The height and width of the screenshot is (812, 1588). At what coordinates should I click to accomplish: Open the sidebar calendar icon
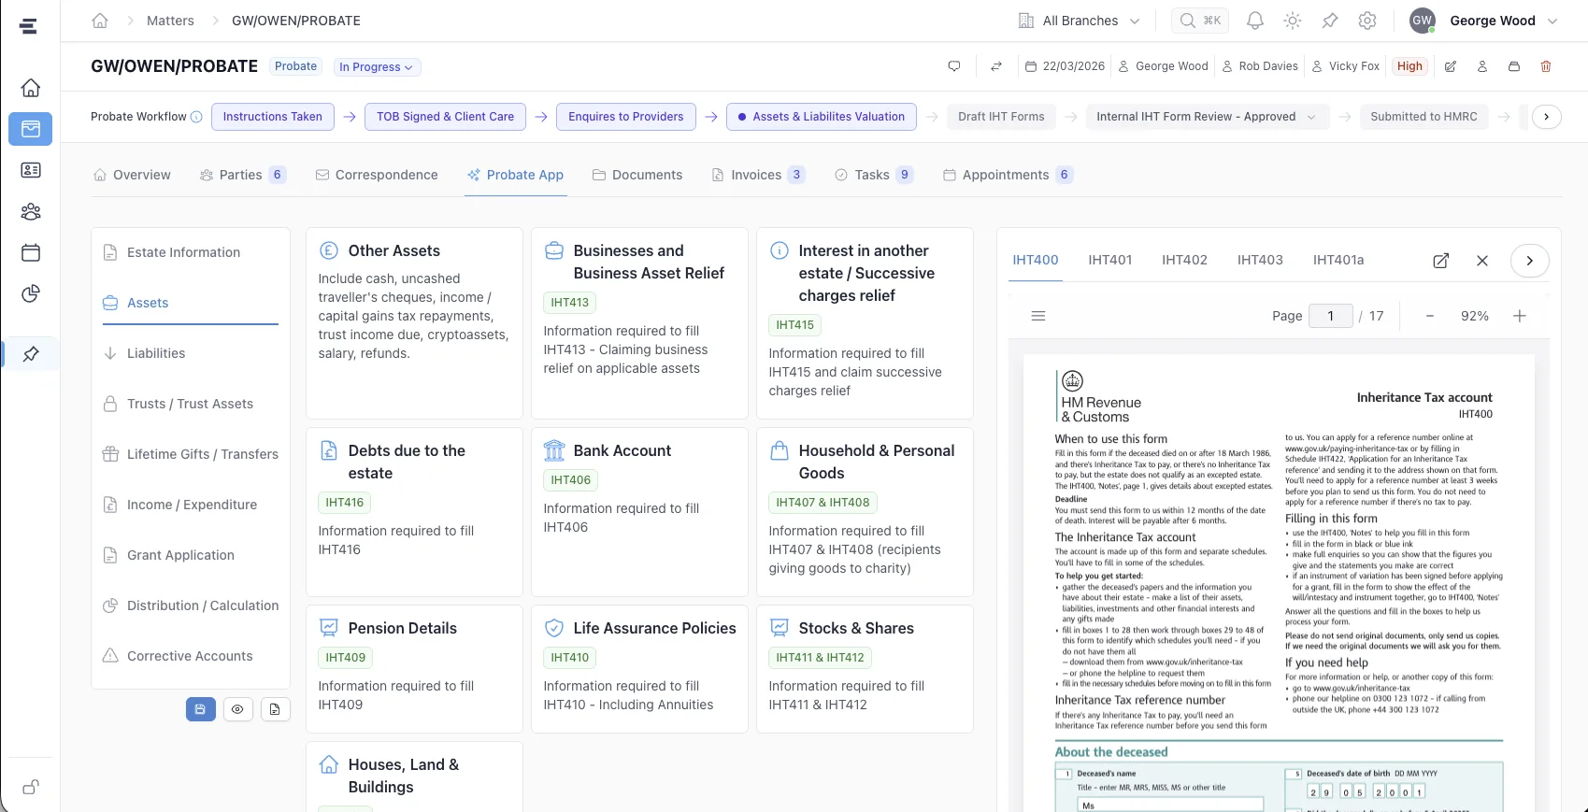31,252
